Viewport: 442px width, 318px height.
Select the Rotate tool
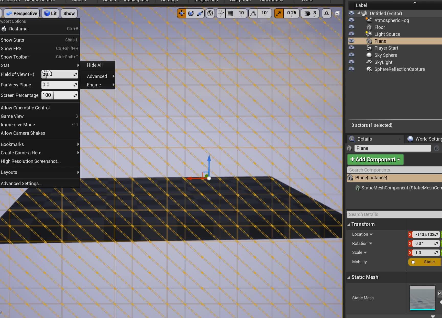click(191, 13)
